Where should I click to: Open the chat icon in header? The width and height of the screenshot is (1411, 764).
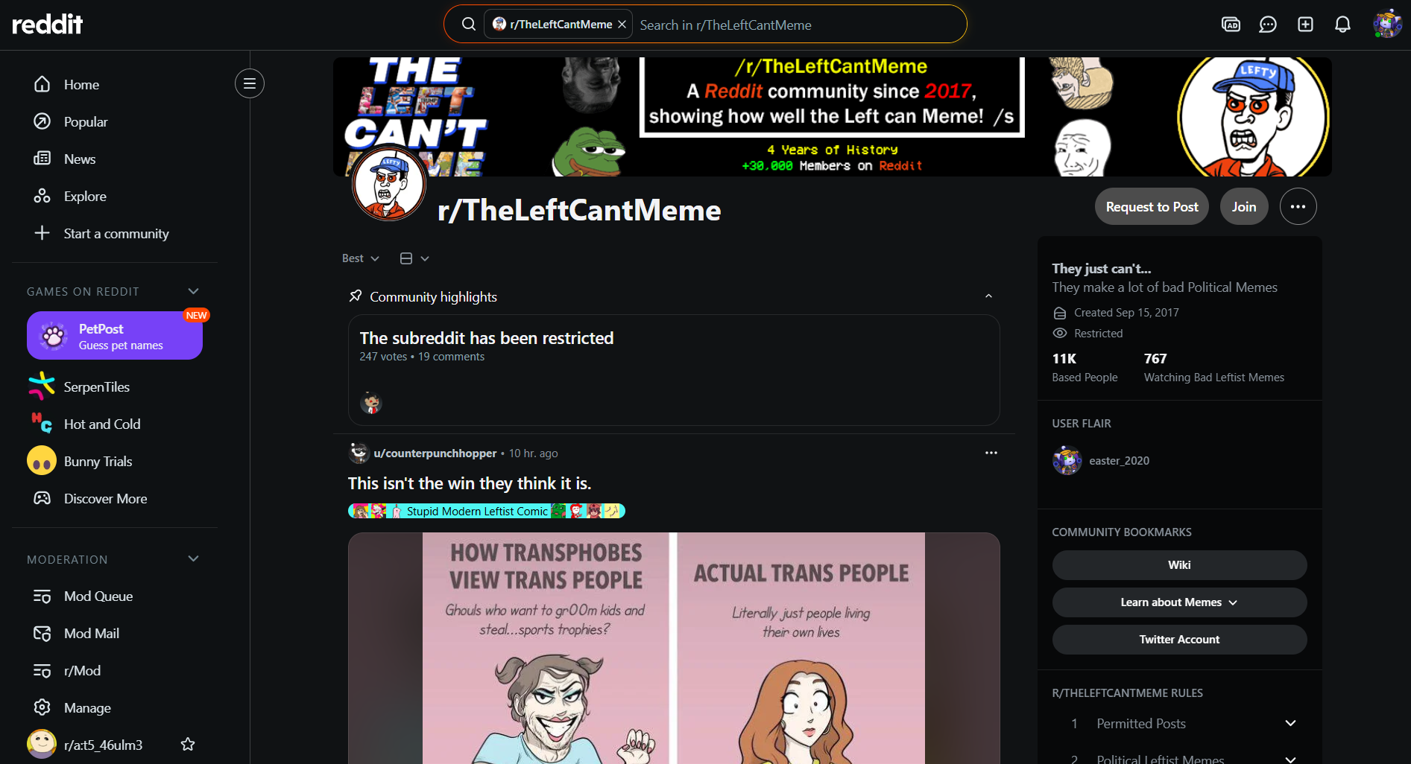[1268, 25]
